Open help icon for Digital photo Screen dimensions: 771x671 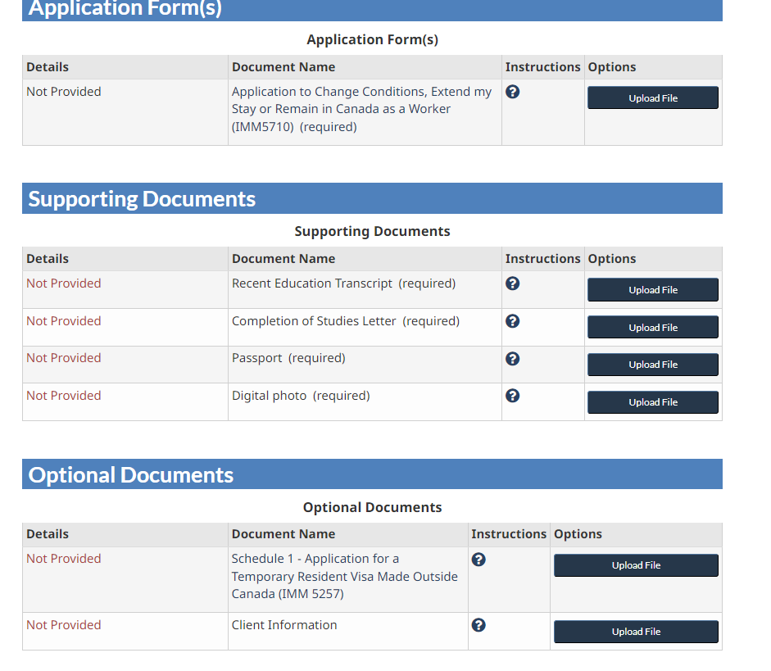point(512,395)
